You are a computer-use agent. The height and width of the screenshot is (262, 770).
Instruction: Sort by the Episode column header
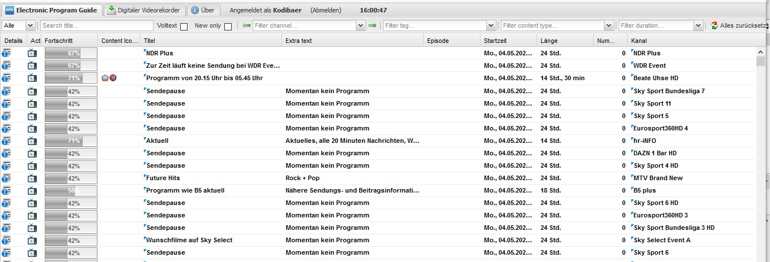(452, 41)
